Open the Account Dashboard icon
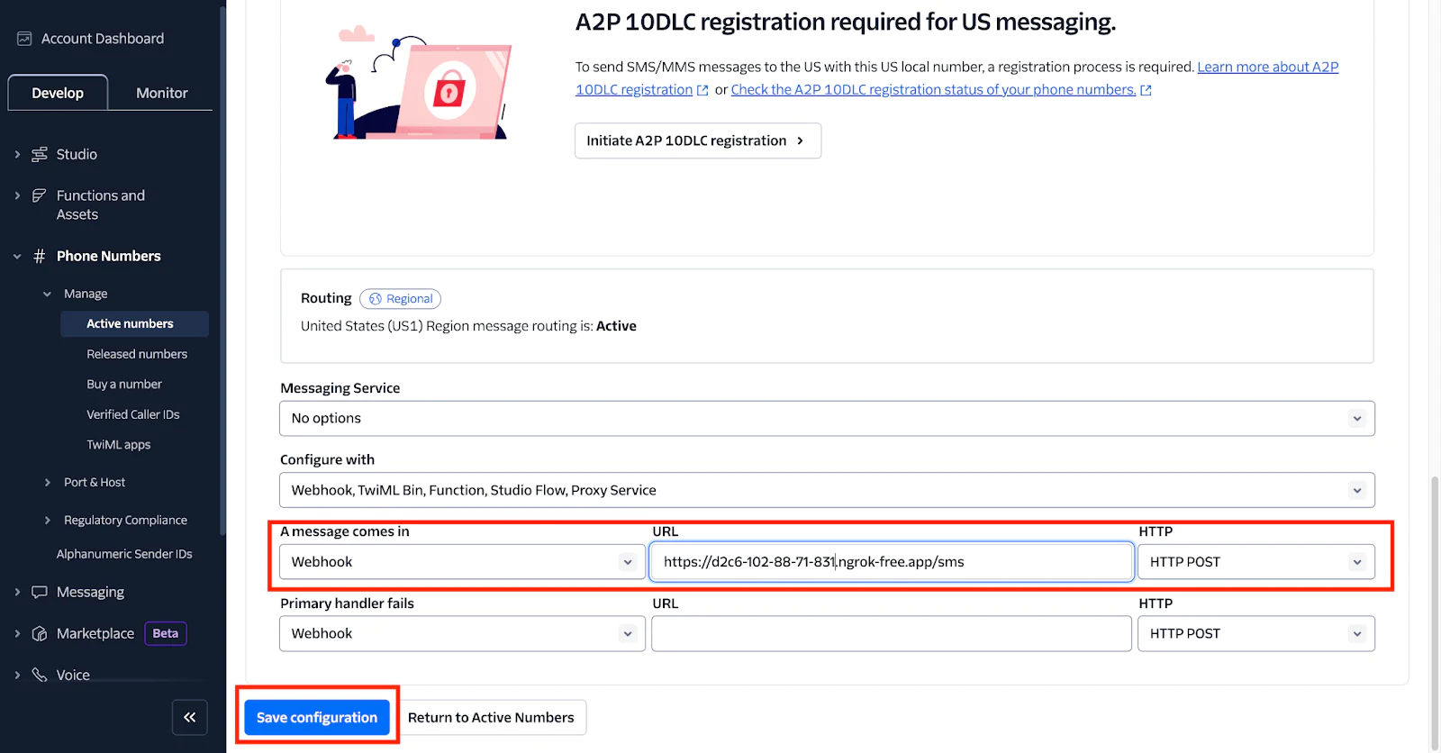 click(24, 39)
